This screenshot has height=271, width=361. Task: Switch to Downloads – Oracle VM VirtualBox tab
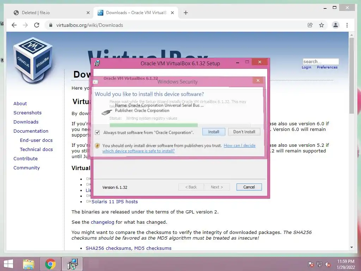(136, 13)
